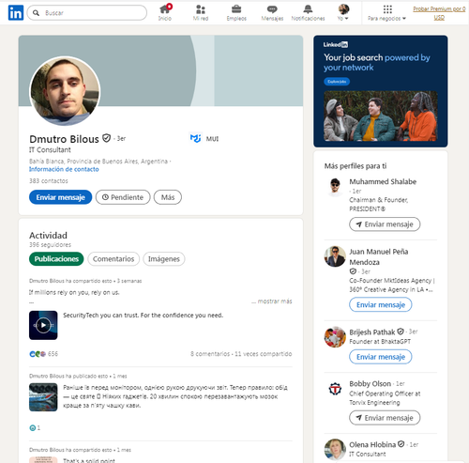The width and height of the screenshot is (469, 463).
Task: Click verification shield beside Brijesh Pathak
Action: 401,332
